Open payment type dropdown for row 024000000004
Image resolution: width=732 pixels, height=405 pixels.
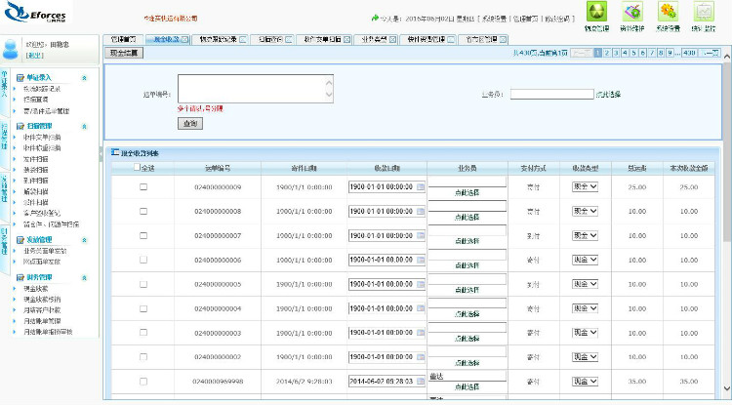tap(585, 308)
